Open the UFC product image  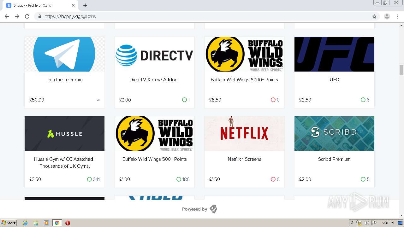(x=334, y=54)
